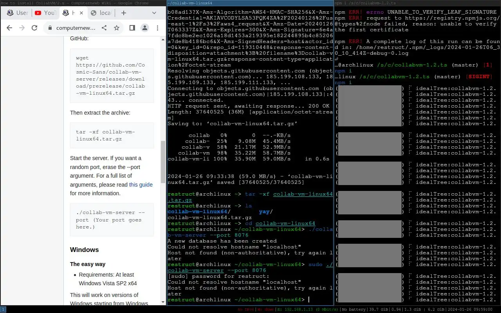Image resolution: width=501 pixels, height=313 pixels.
Task: View site info via the padlock icon
Action: (x=50, y=28)
